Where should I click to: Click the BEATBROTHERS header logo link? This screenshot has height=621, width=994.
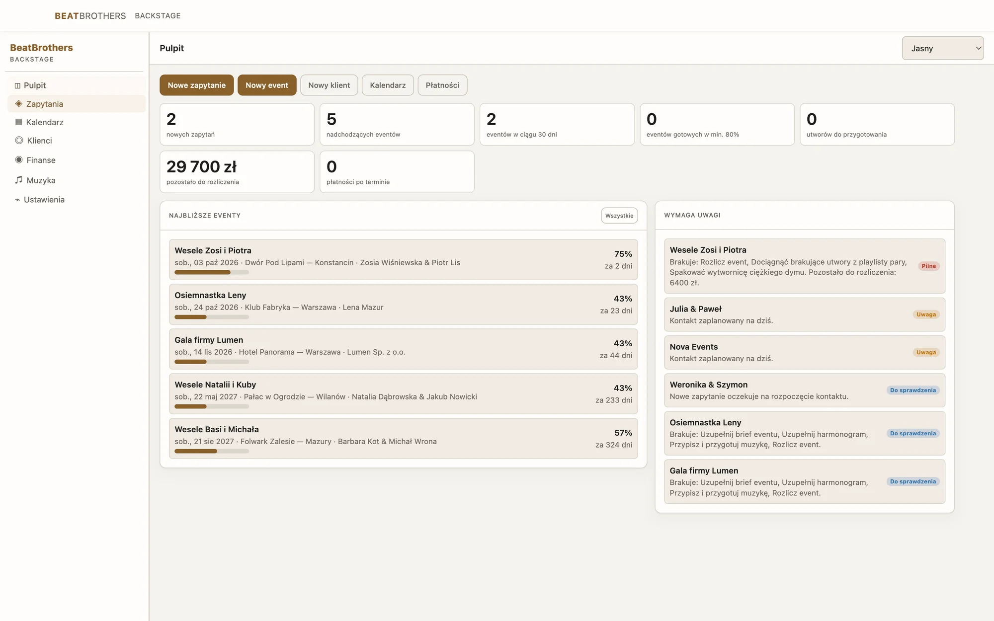coord(90,16)
